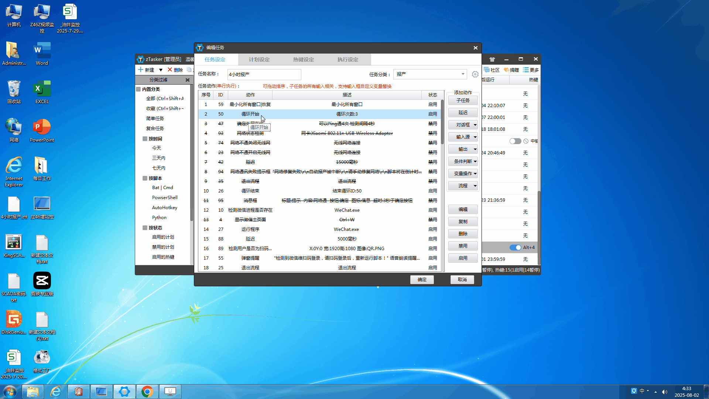The image size is (709, 399).
Task: Close the 分类过滤 panel with its X
Action: (188, 80)
